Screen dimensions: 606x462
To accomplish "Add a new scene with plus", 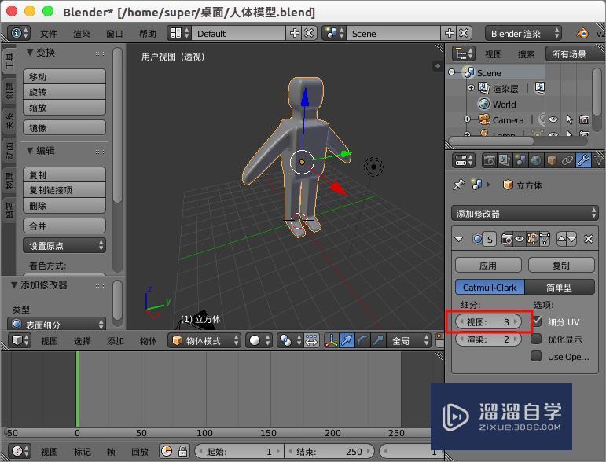I will tap(449, 33).
